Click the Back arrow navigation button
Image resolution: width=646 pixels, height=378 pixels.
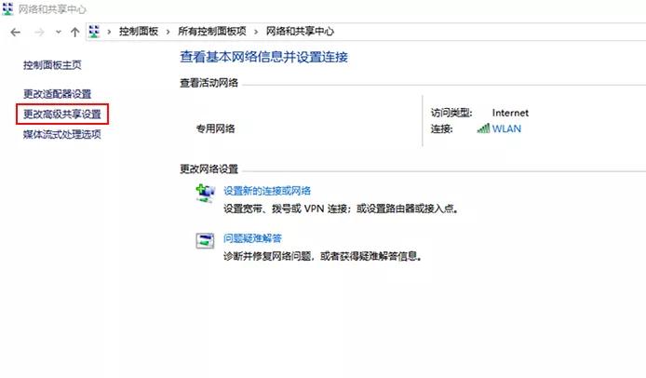click(16, 33)
